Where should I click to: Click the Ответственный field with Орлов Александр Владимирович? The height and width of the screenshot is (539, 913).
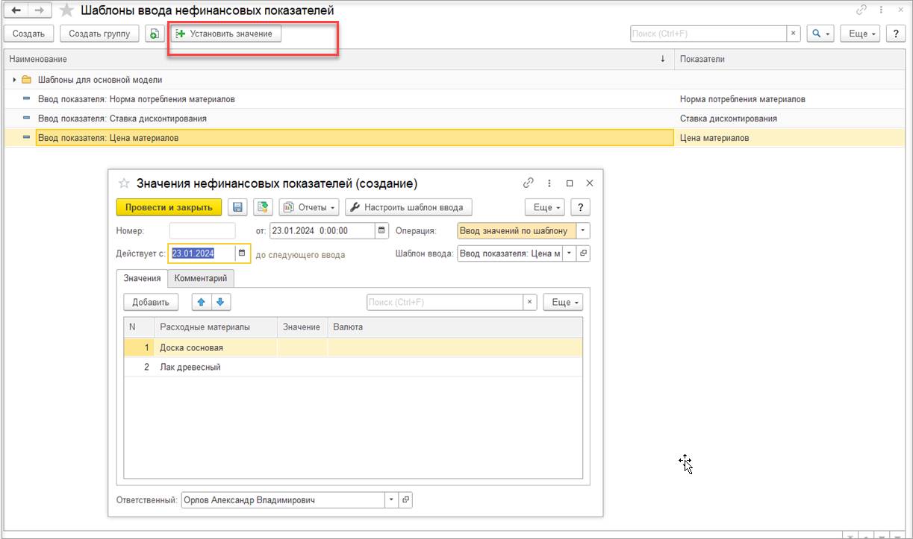click(x=283, y=500)
